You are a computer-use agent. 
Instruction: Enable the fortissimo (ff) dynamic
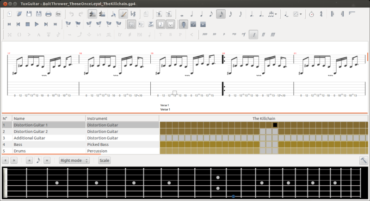coord(263,34)
